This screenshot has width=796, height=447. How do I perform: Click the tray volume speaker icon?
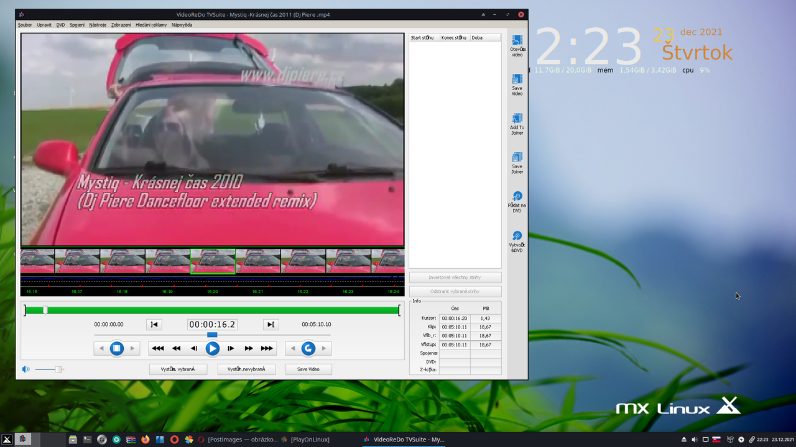[694, 440]
